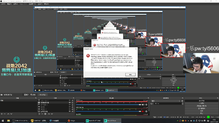
Task: Toggle lock on 文本 (GDI+) source
Action: tap(72, 100)
